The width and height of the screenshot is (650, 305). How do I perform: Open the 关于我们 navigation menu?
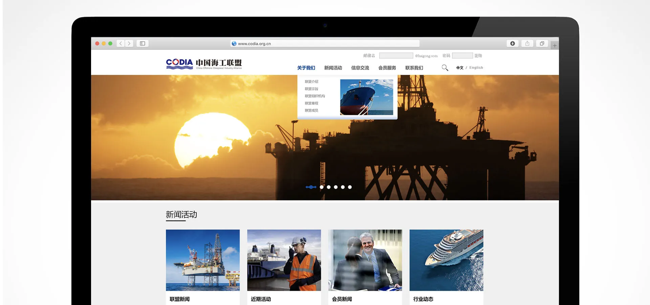pos(306,68)
